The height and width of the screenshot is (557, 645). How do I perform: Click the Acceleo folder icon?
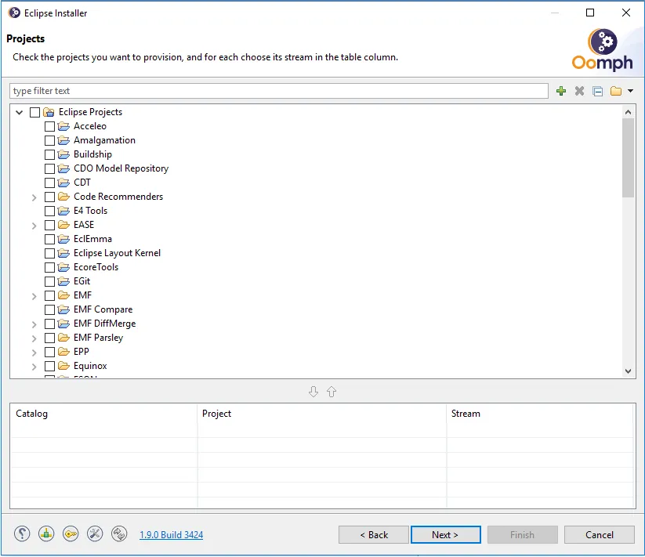63,126
